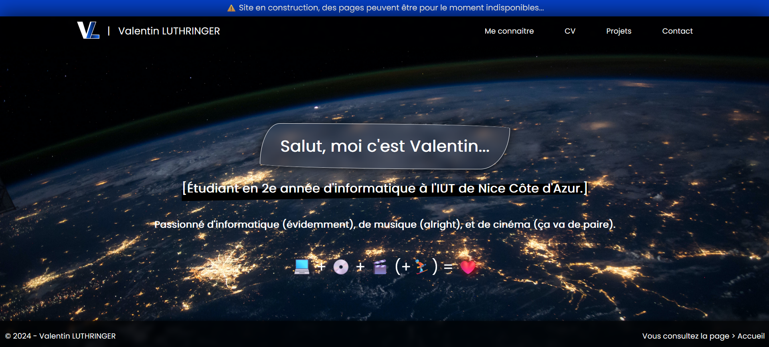Screen dimensions: 769x347
Task: Click the '© 2024 - Valentin LUTHRINGER' copyright text
Action: click(60, 336)
